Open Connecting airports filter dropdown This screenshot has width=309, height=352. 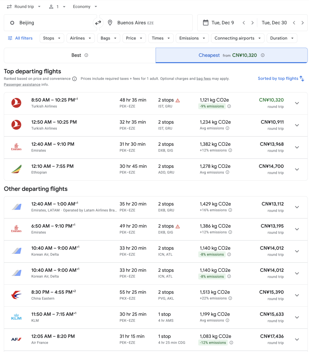[x=238, y=38]
